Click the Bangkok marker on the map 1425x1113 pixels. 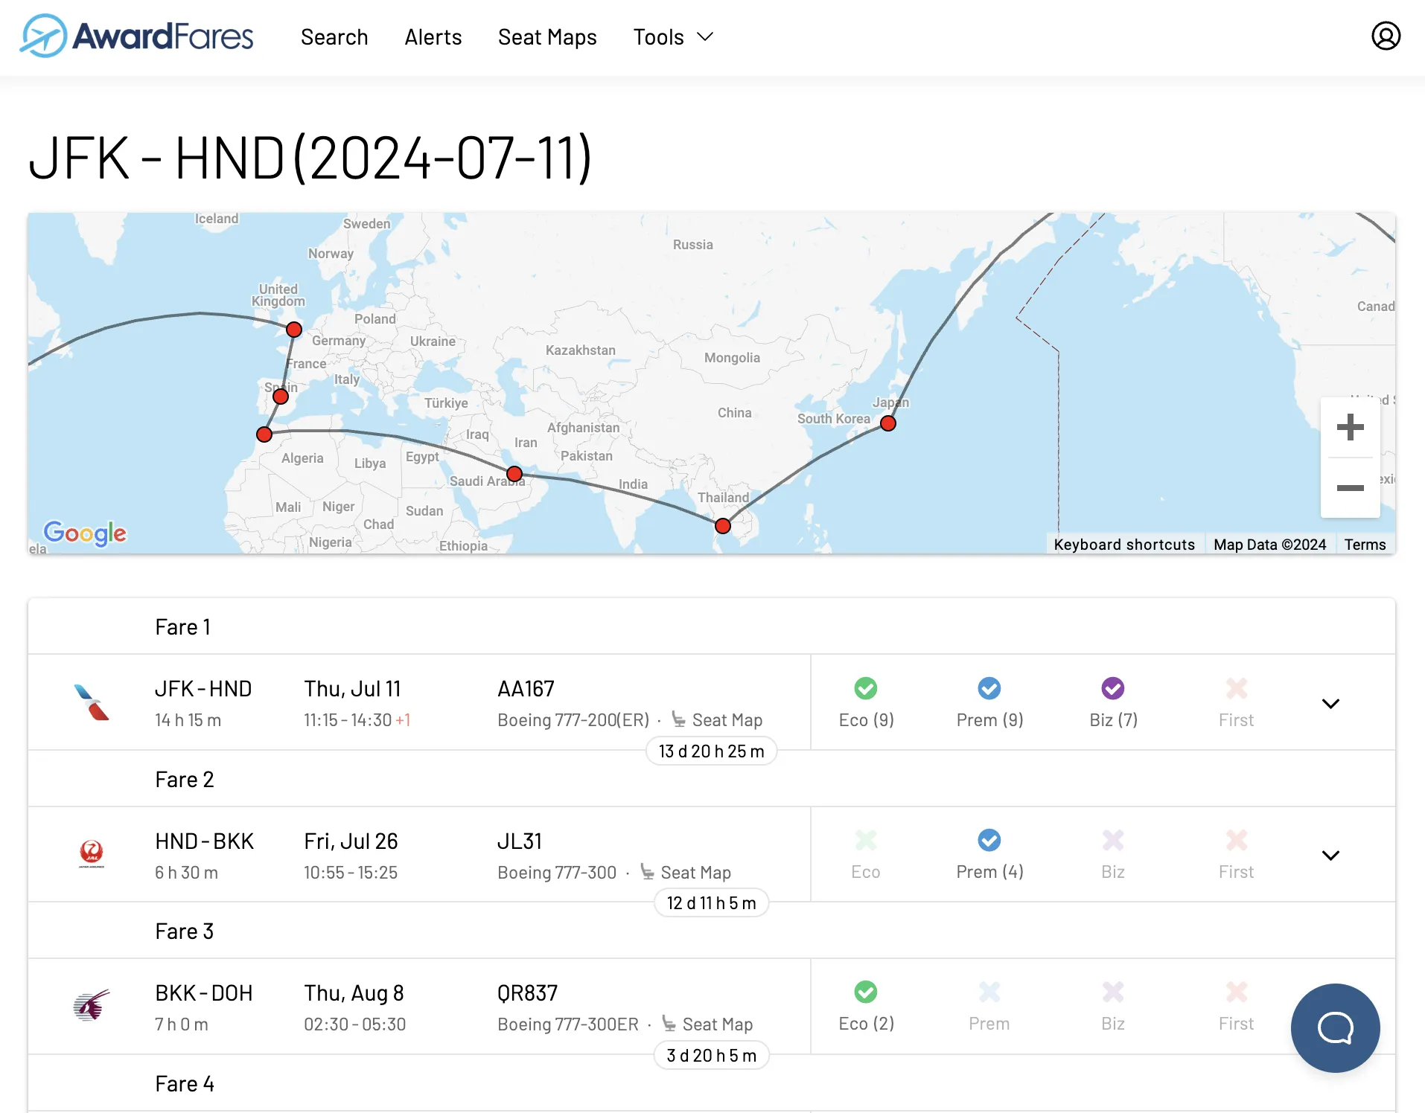(x=723, y=526)
